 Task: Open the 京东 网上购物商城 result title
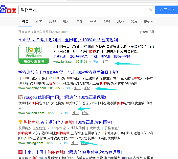coord(73,152)
